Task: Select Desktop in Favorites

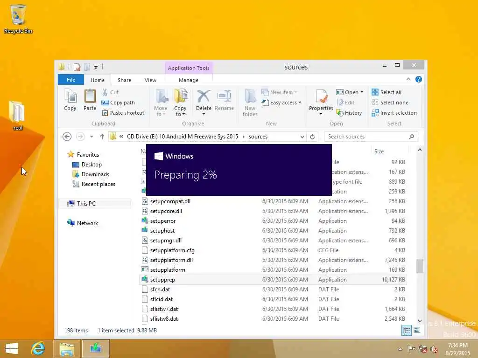Action: 87,165
